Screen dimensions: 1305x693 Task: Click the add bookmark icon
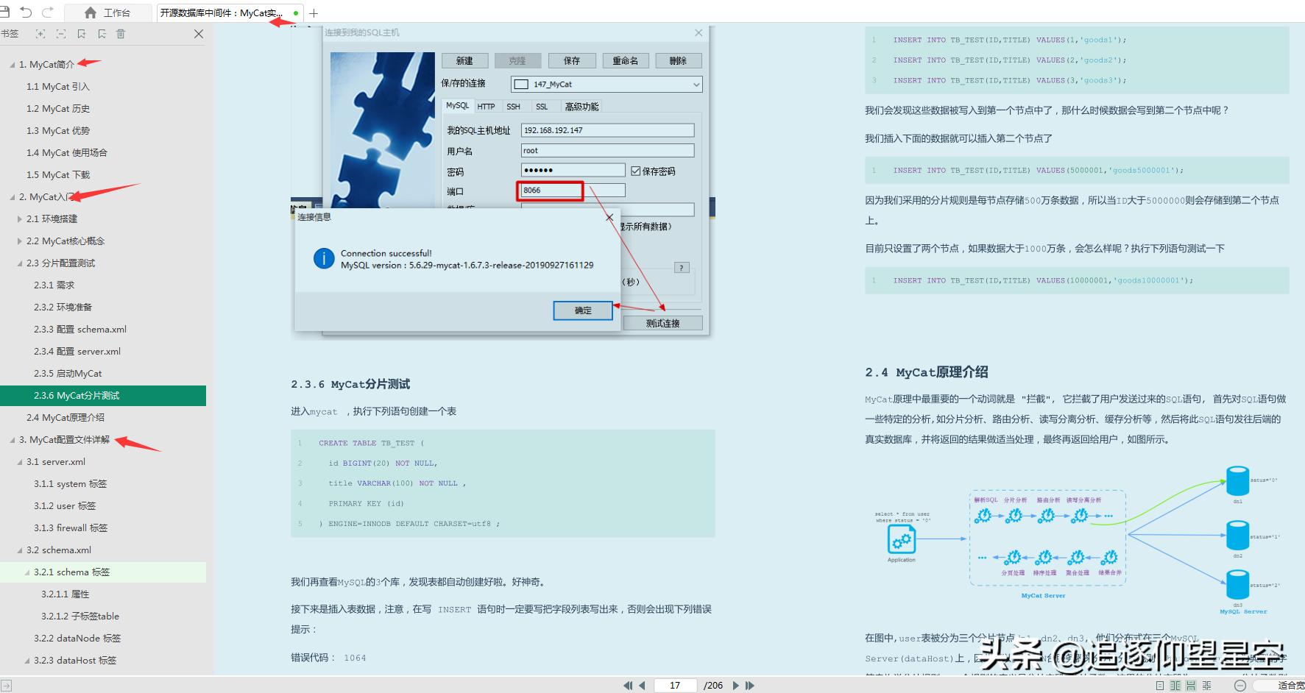(82, 34)
